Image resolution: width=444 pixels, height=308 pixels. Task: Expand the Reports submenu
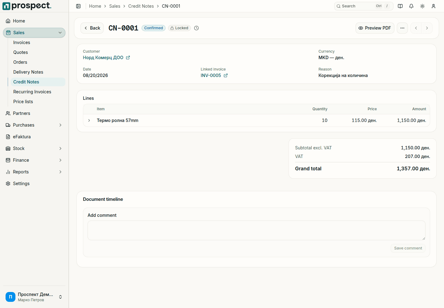60,172
